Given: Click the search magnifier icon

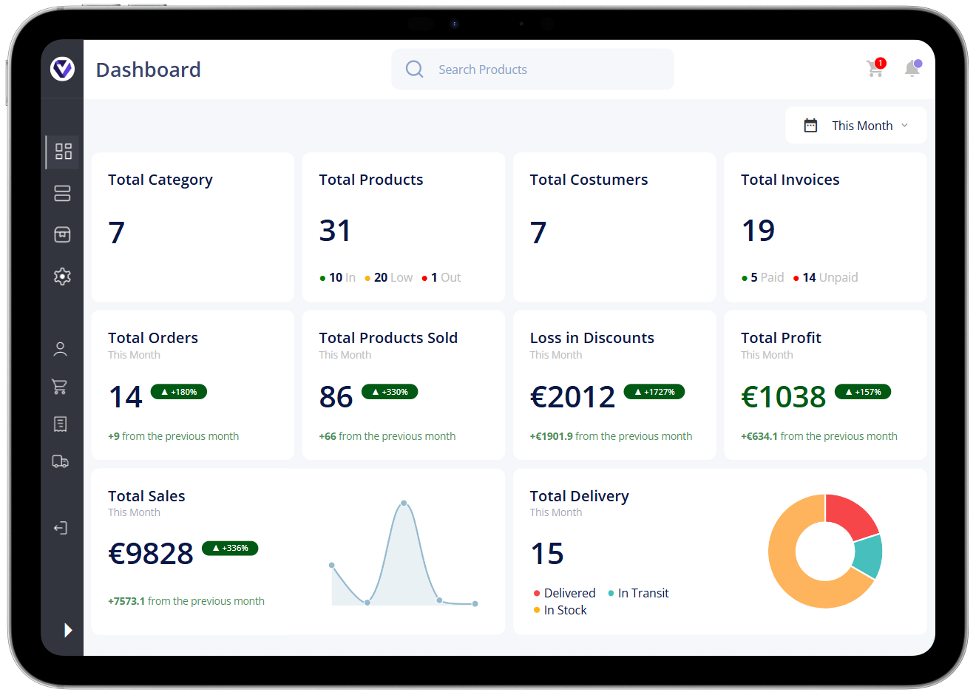Looking at the screenshot, I should pos(415,69).
